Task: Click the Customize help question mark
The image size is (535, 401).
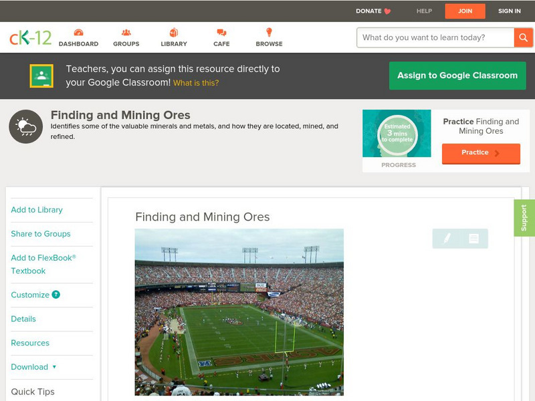Action: pos(56,295)
